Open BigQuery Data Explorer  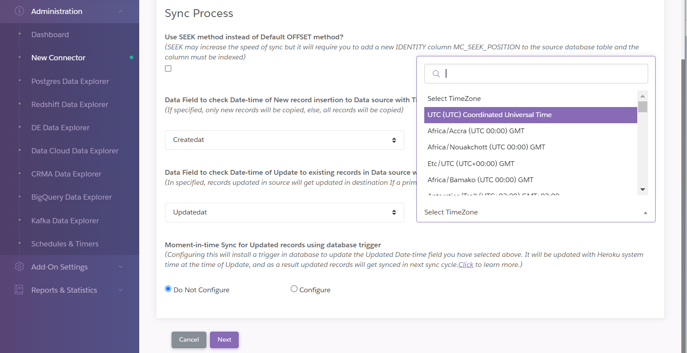(72, 197)
